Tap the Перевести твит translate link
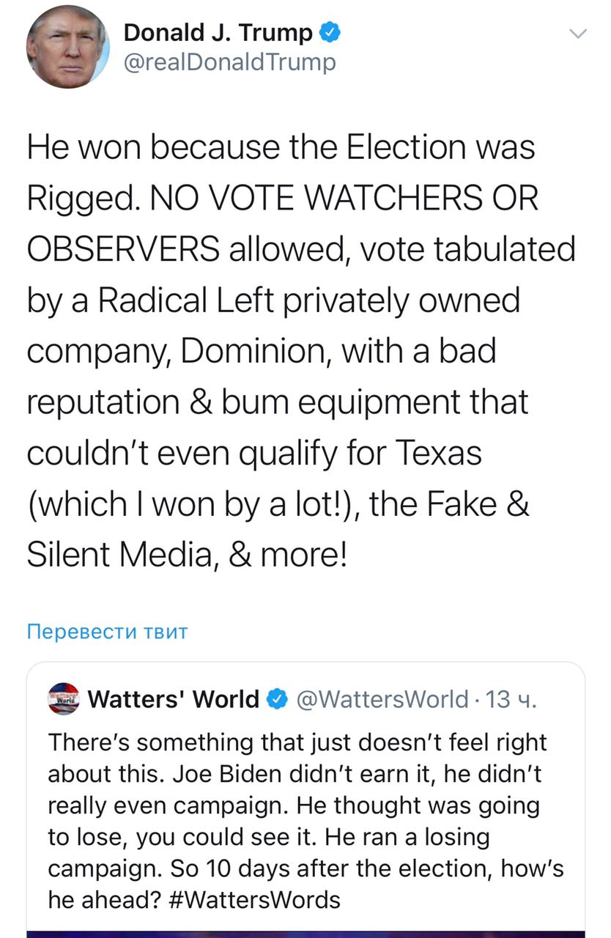Screen dimensions: 611x938 (107, 631)
